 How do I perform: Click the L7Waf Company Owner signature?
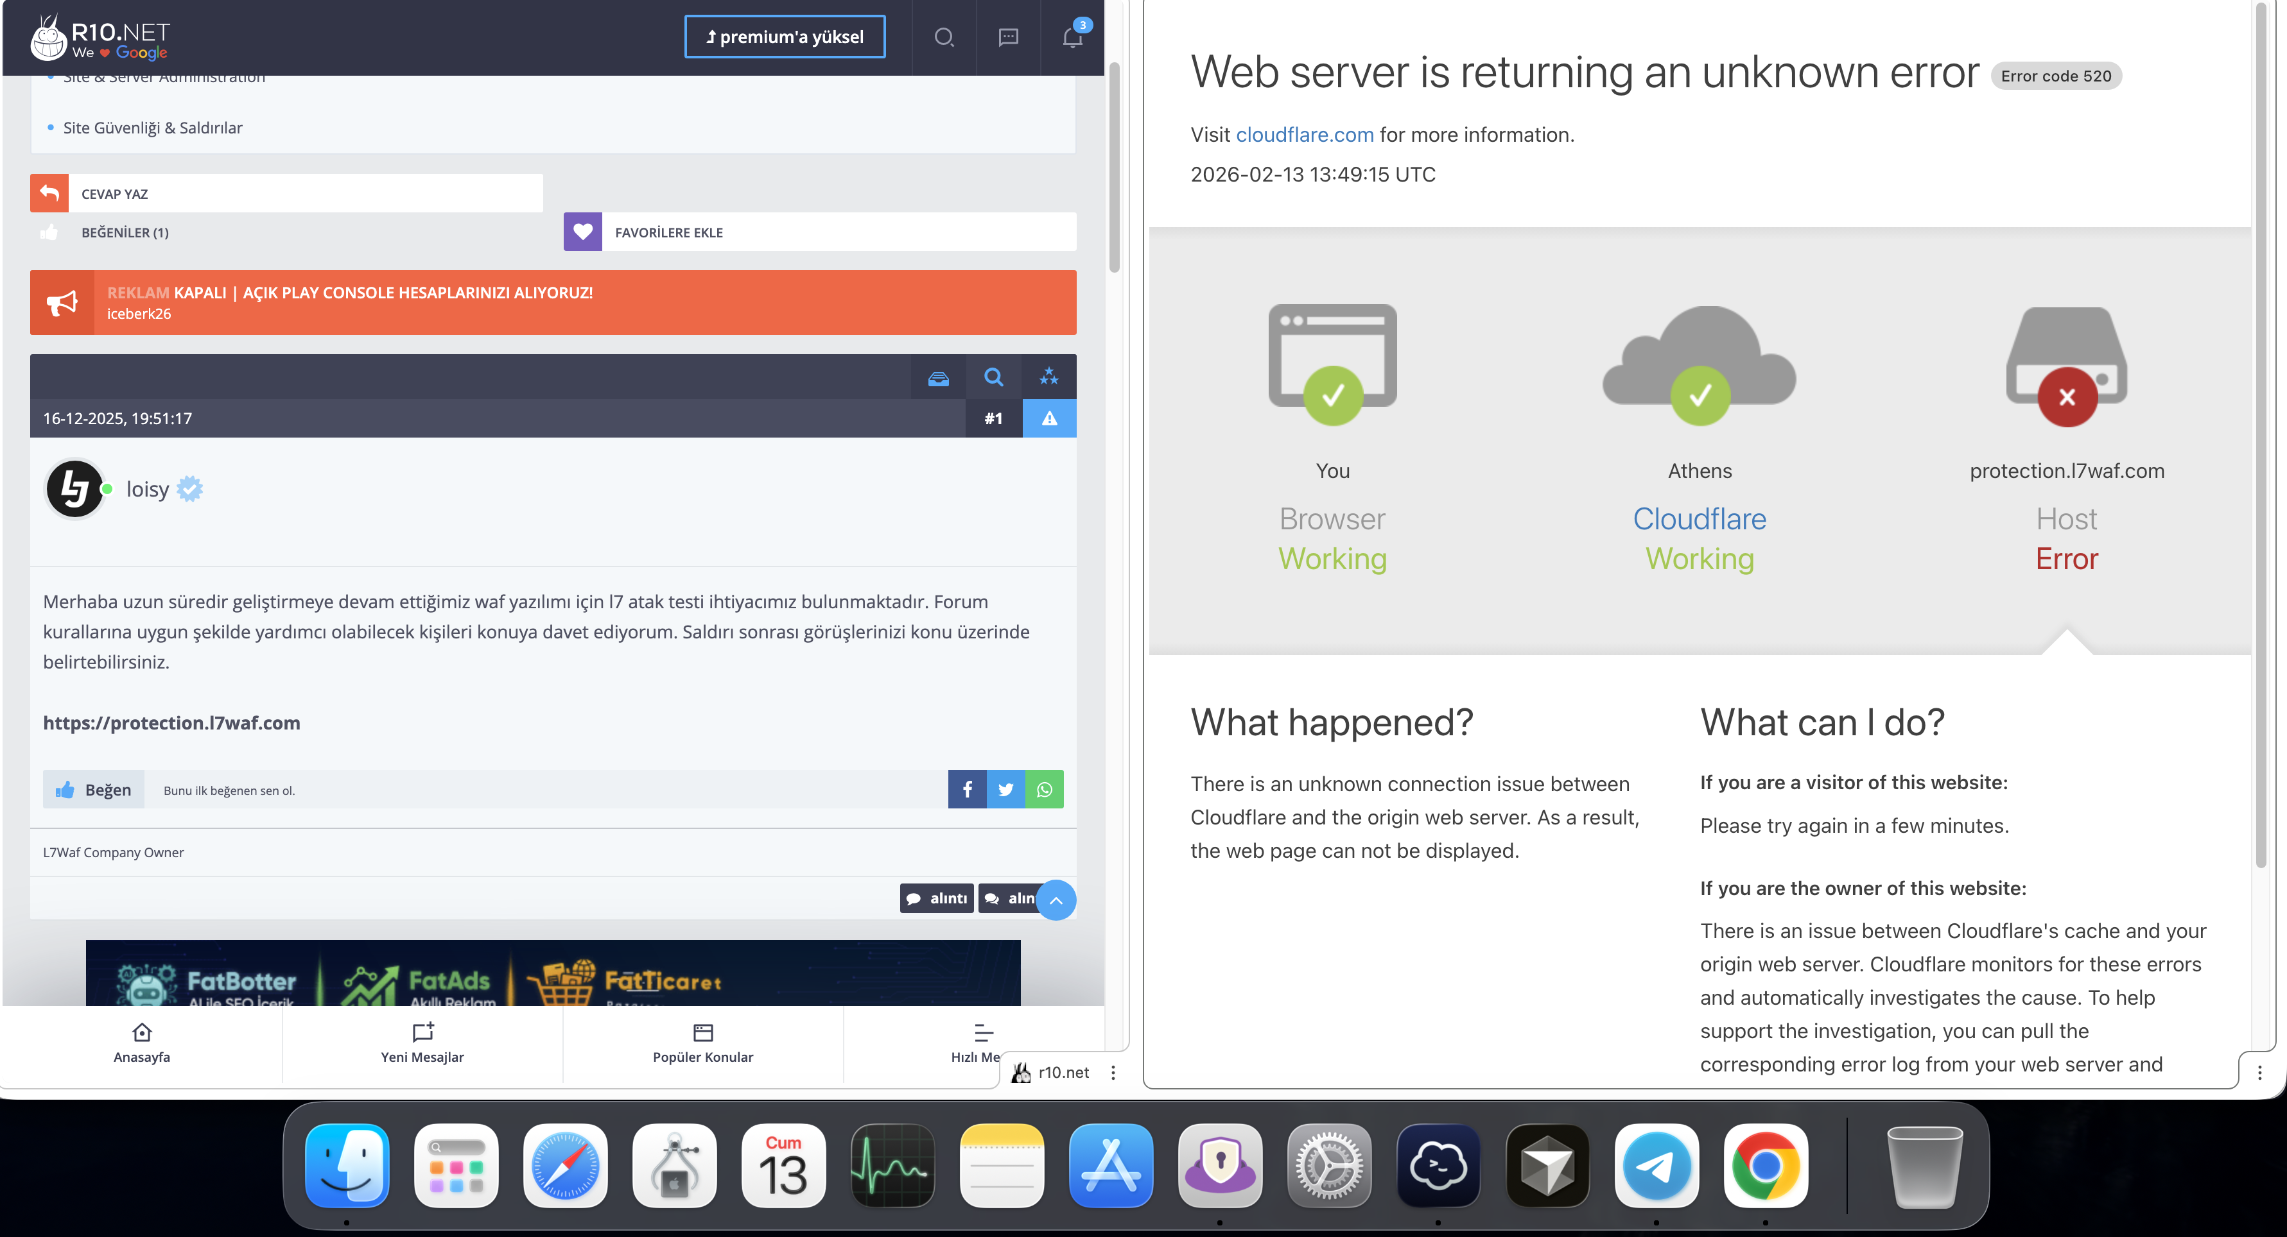pyautogui.click(x=114, y=852)
